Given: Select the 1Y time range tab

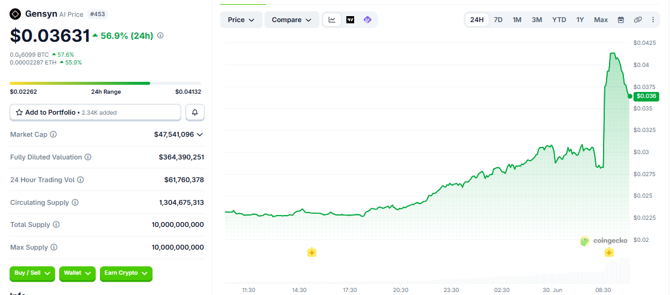Looking at the screenshot, I should pyautogui.click(x=580, y=20).
